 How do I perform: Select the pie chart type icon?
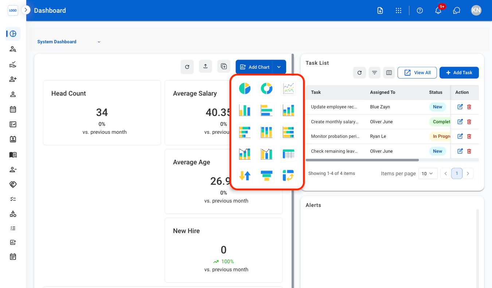[x=245, y=88]
